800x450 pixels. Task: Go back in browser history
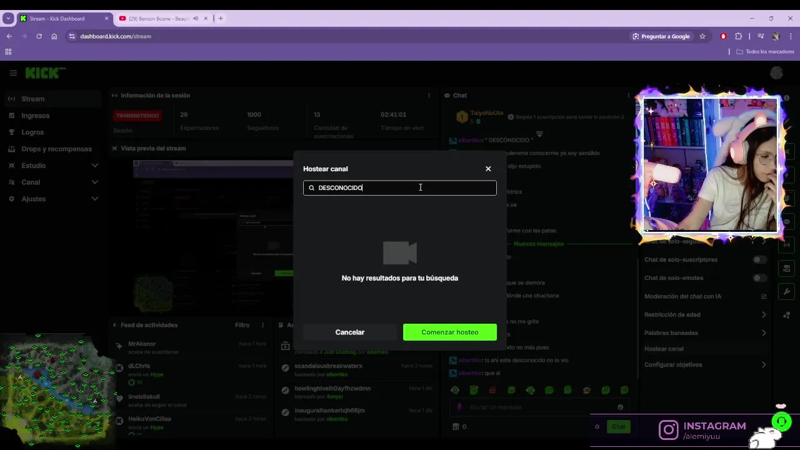tap(9, 36)
